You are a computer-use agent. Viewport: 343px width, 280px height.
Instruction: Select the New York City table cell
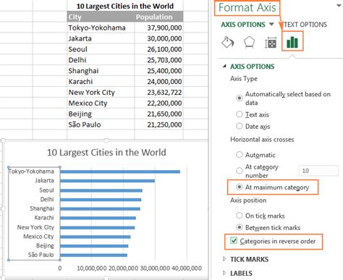coord(101,93)
